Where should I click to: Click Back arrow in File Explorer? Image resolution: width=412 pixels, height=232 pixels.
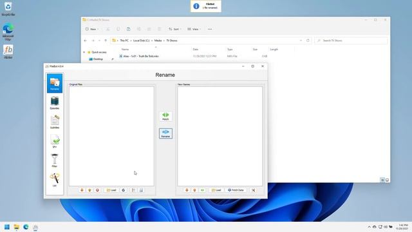click(x=86, y=41)
